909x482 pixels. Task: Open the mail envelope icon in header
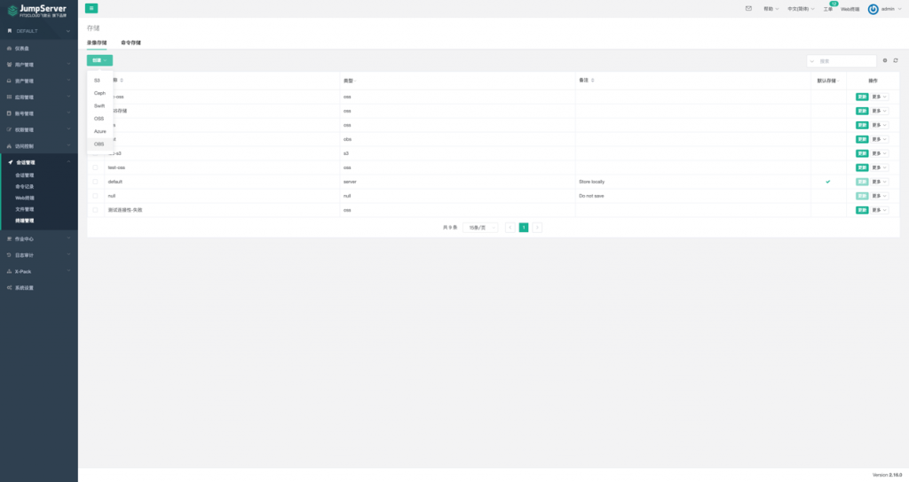point(748,9)
